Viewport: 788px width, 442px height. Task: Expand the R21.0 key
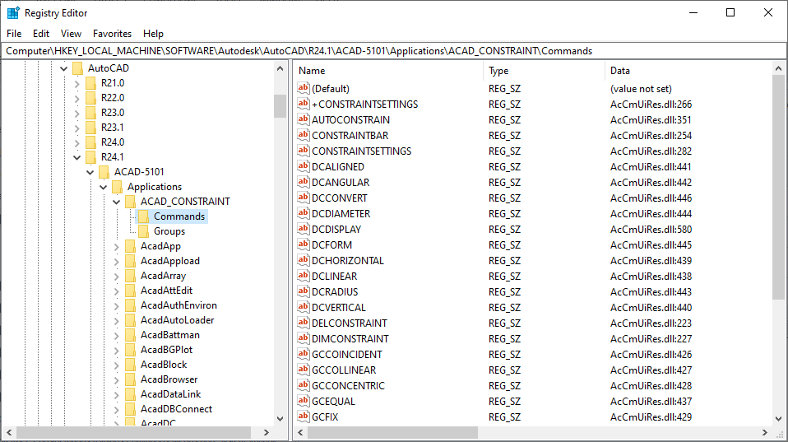point(76,83)
